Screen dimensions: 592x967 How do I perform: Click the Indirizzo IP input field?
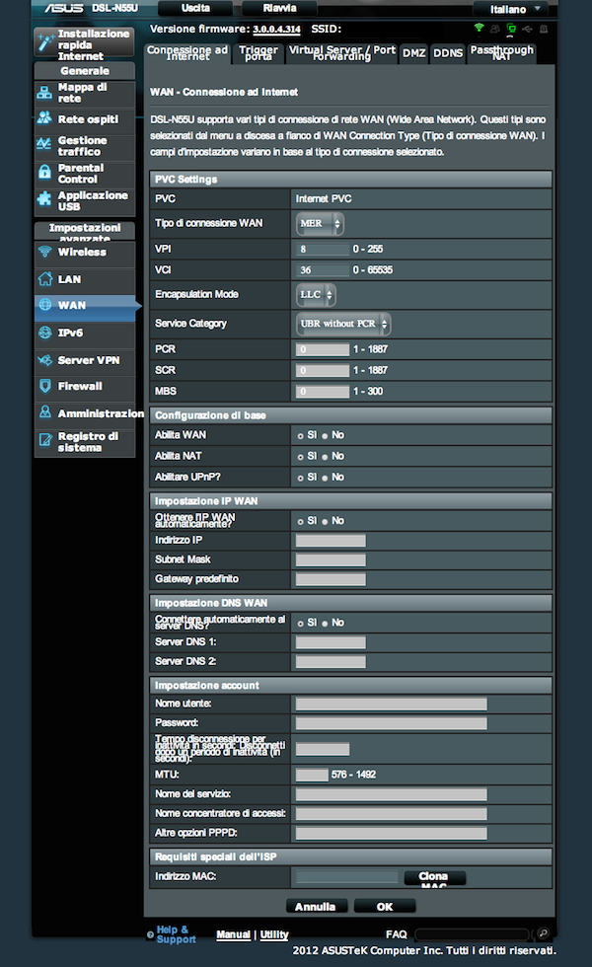(331, 541)
